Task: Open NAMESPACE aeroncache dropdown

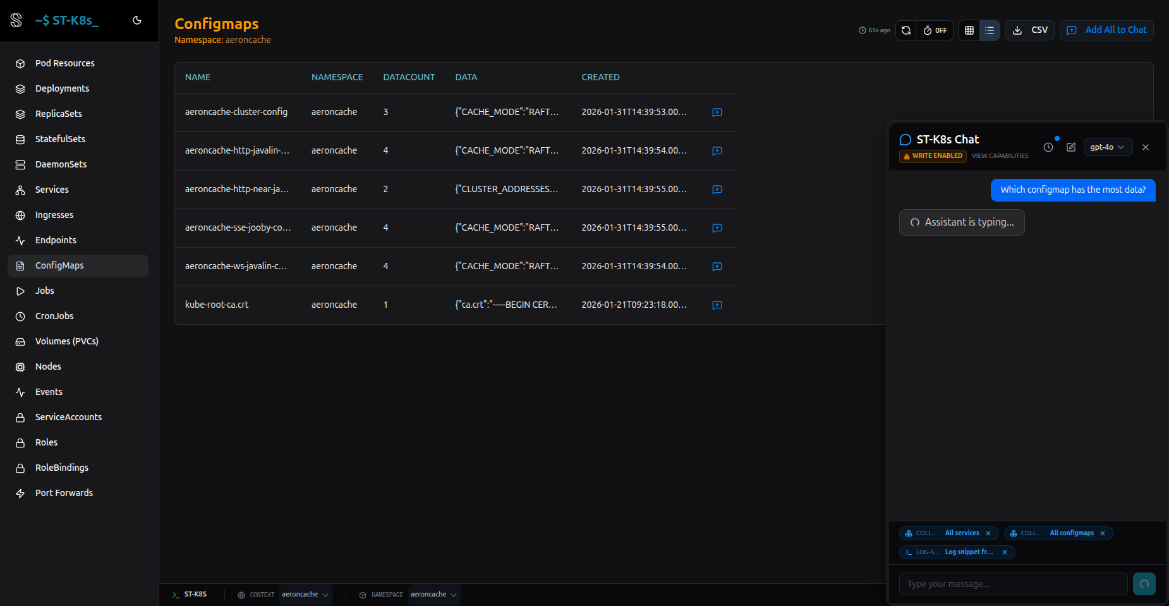Action: click(x=434, y=595)
